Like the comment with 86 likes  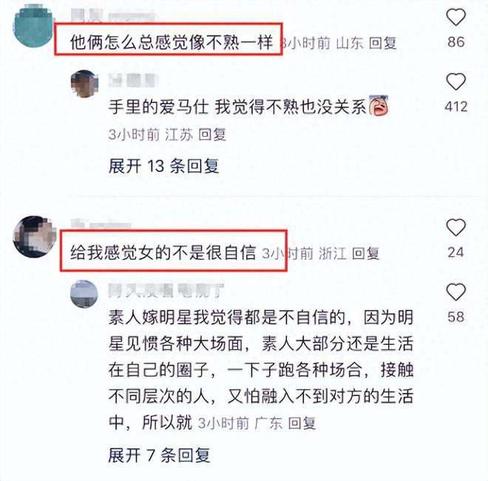tap(456, 18)
